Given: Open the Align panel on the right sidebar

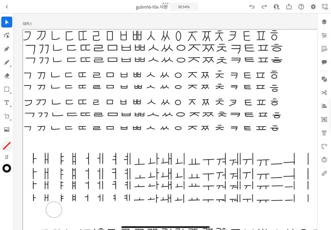Looking at the screenshot, I should (x=323, y=106).
